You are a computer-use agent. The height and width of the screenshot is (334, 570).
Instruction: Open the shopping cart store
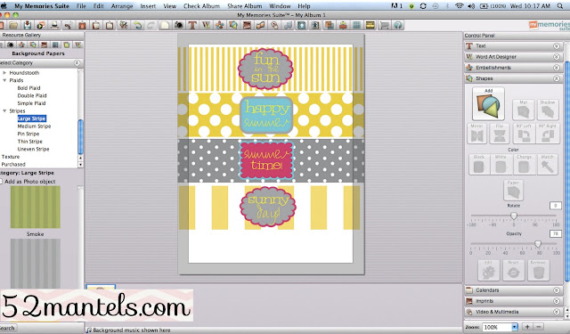pos(384,25)
